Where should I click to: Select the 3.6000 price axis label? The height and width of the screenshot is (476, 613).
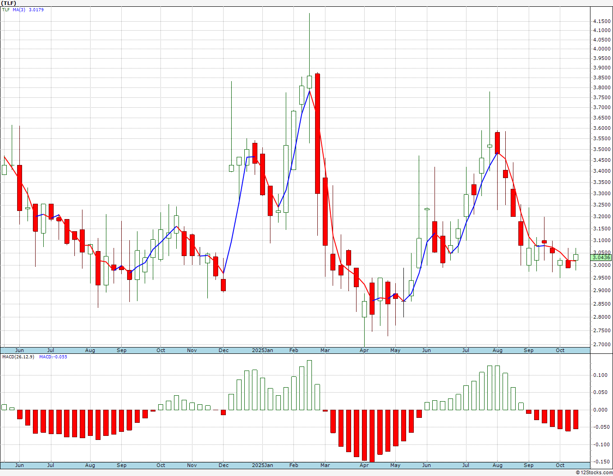coord(602,128)
